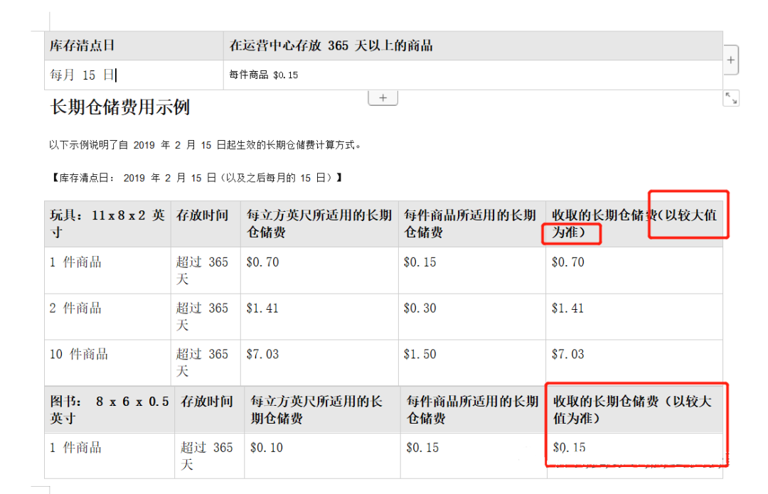The image size is (768, 494).
Task: Click the add-row plus button under the first table
Action: pos(383,98)
